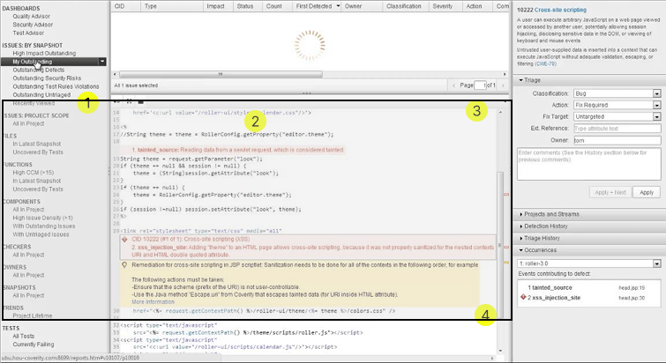Screen dimensions: 666x363
Task: Select Outstanding Security Risks view
Action: (47, 78)
